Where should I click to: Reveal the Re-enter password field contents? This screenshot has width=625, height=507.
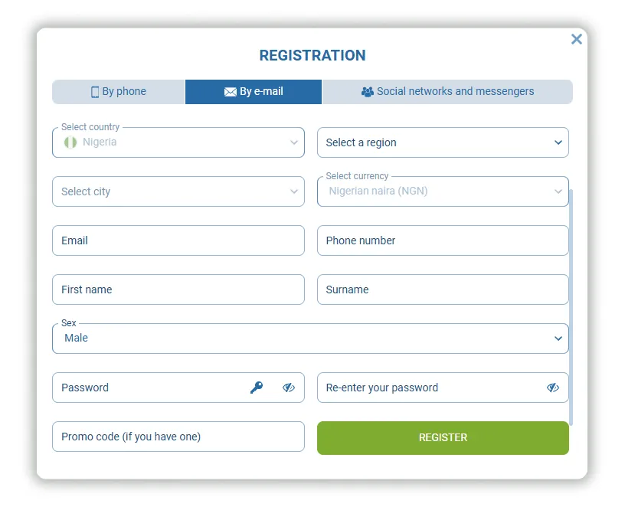pos(553,388)
